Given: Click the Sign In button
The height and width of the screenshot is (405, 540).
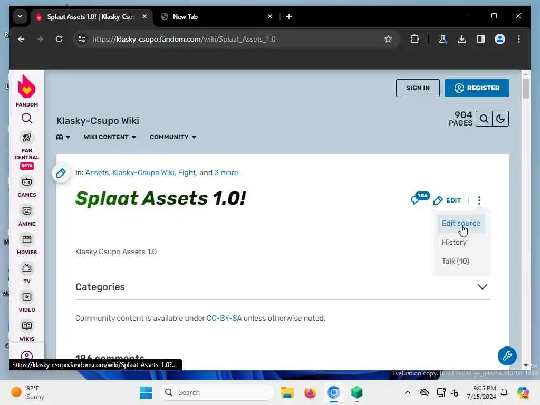Looking at the screenshot, I should pos(418,88).
